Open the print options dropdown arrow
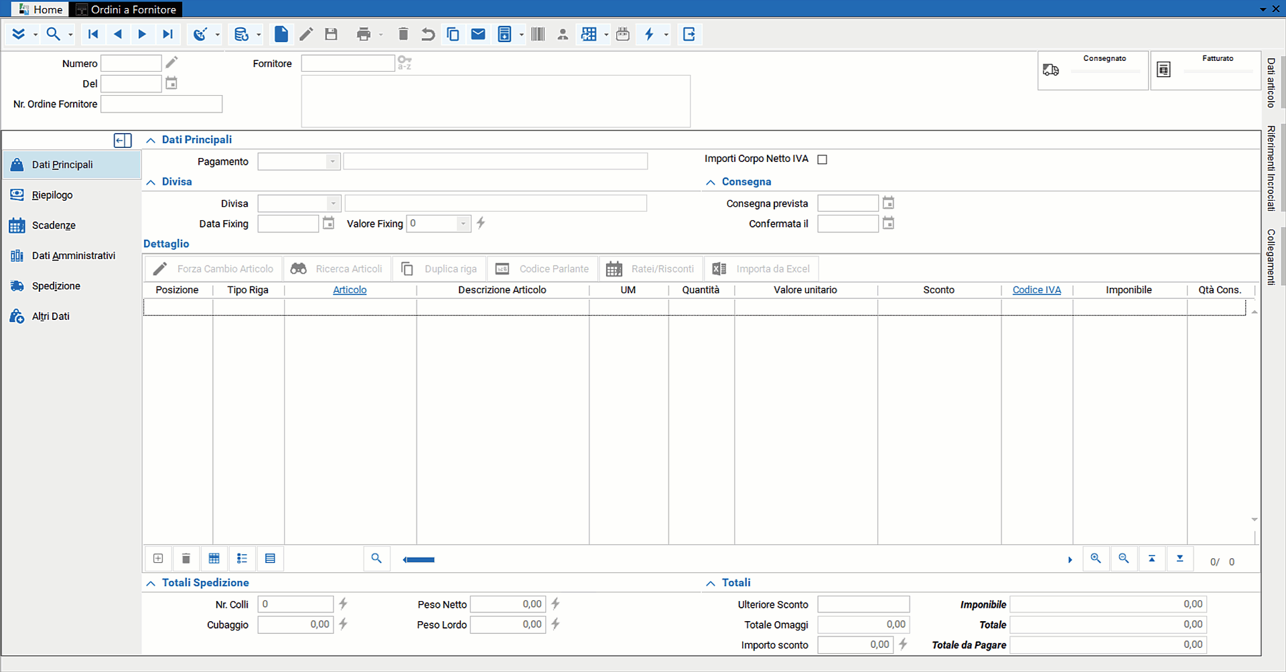1286x672 pixels. click(x=381, y=35)
